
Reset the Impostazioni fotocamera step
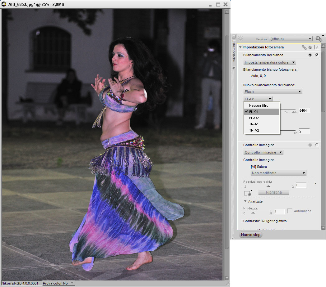tap(310, 47)
